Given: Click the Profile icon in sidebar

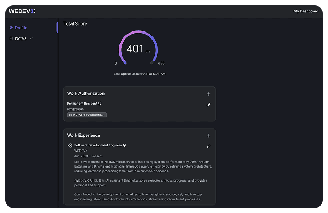Looking at the screenshot, I should [x=11, y=28].
